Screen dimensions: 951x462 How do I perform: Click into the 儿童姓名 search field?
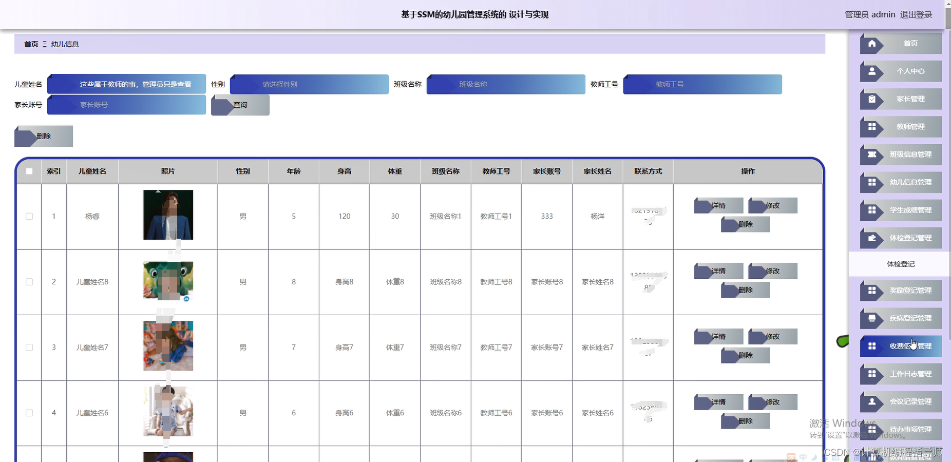[x=126, y=84]
